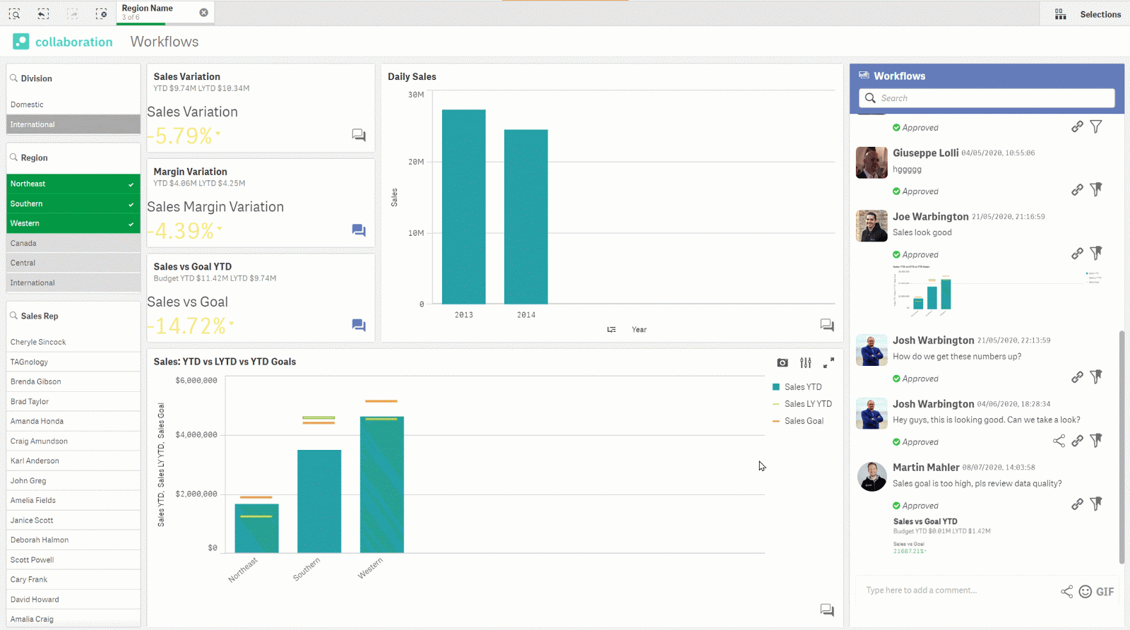Clear the Region Name selection
This screenshot has height=630, width=1130.
point(203,13)
